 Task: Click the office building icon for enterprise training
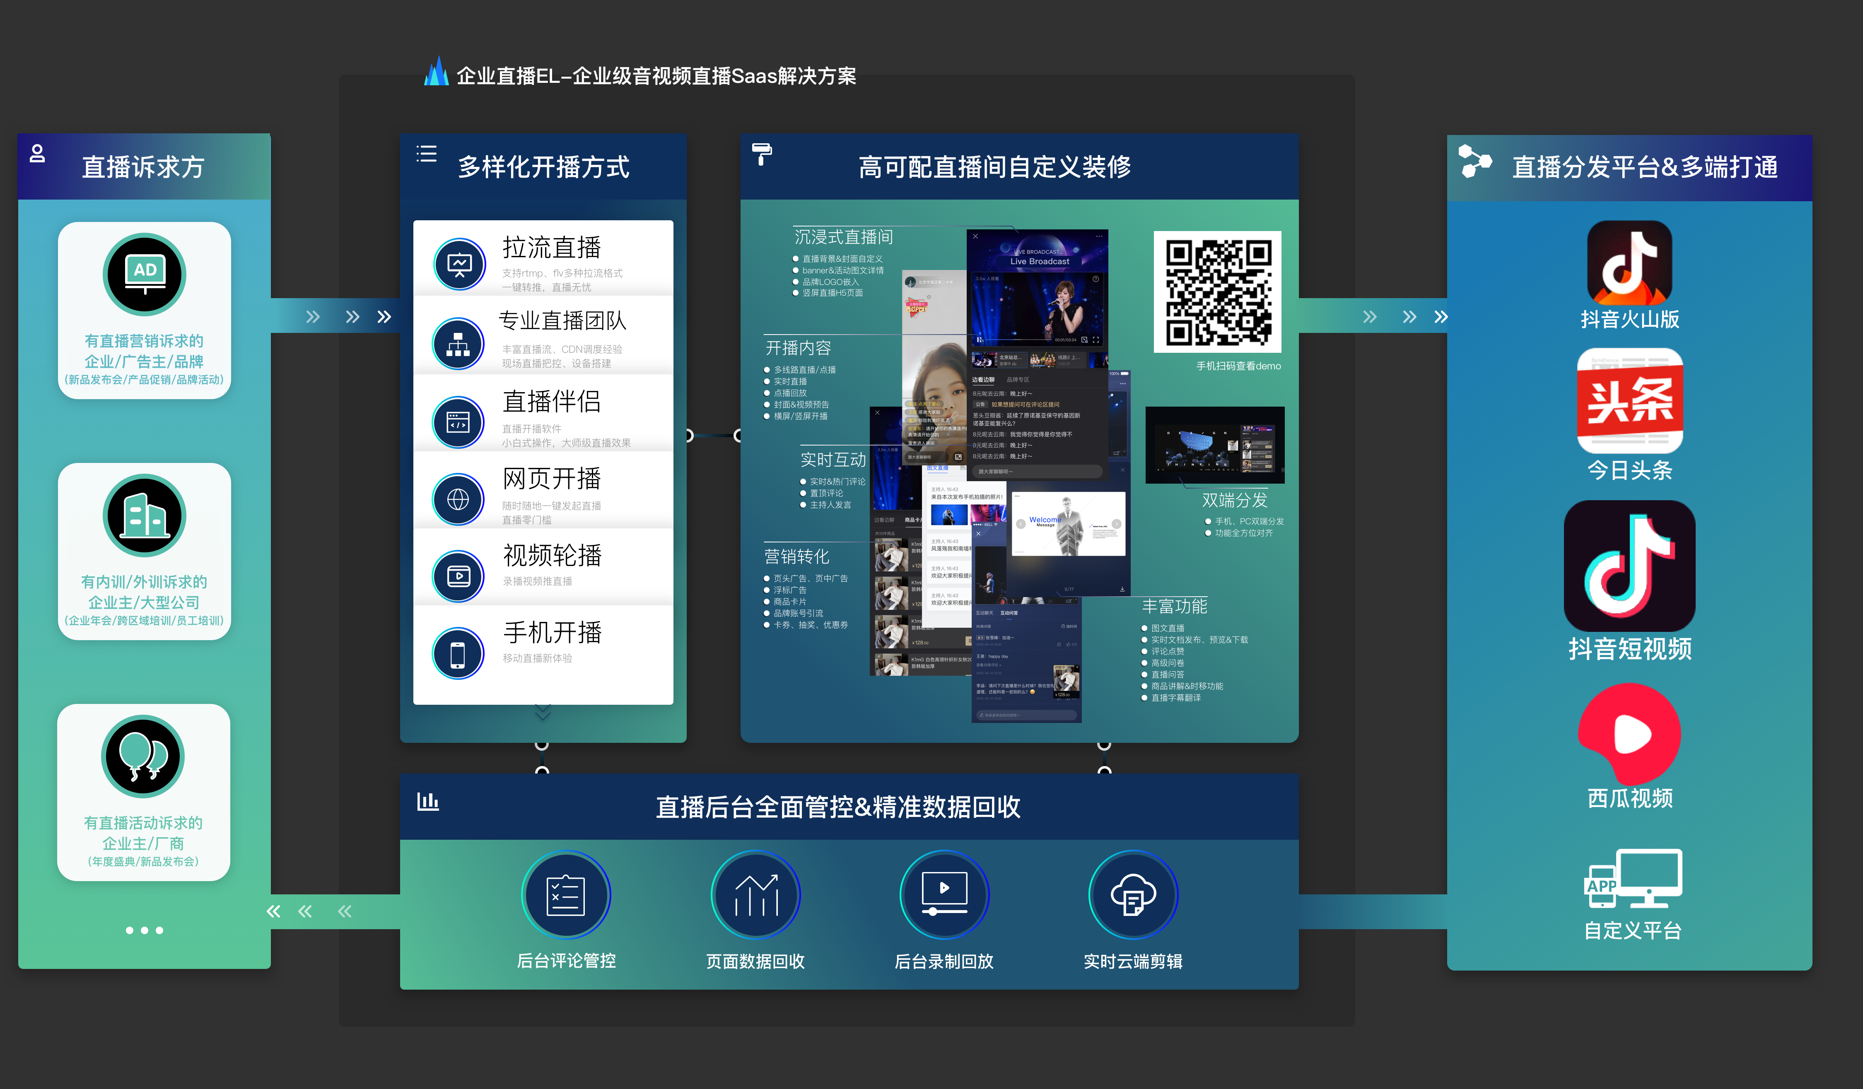coord(144,515)
